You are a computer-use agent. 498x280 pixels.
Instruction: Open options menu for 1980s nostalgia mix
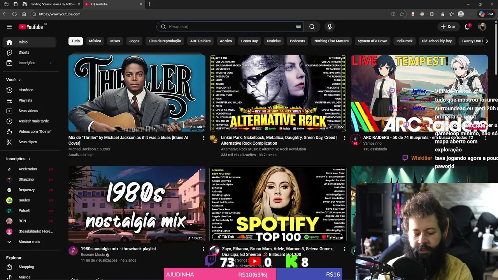pos(203,249)
